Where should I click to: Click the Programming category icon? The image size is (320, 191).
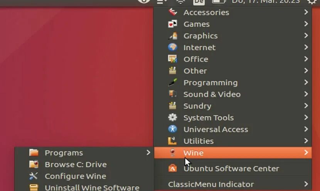pos(172,82)
